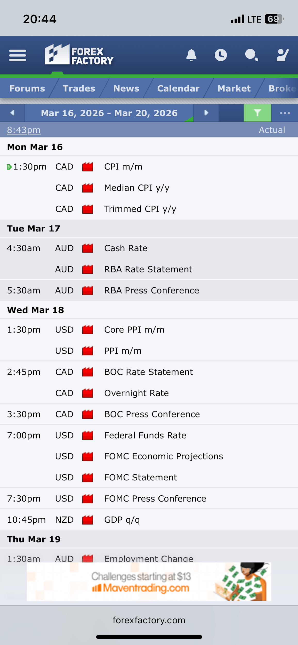Open the Maventrading.com ad banner

coord(149,582)
